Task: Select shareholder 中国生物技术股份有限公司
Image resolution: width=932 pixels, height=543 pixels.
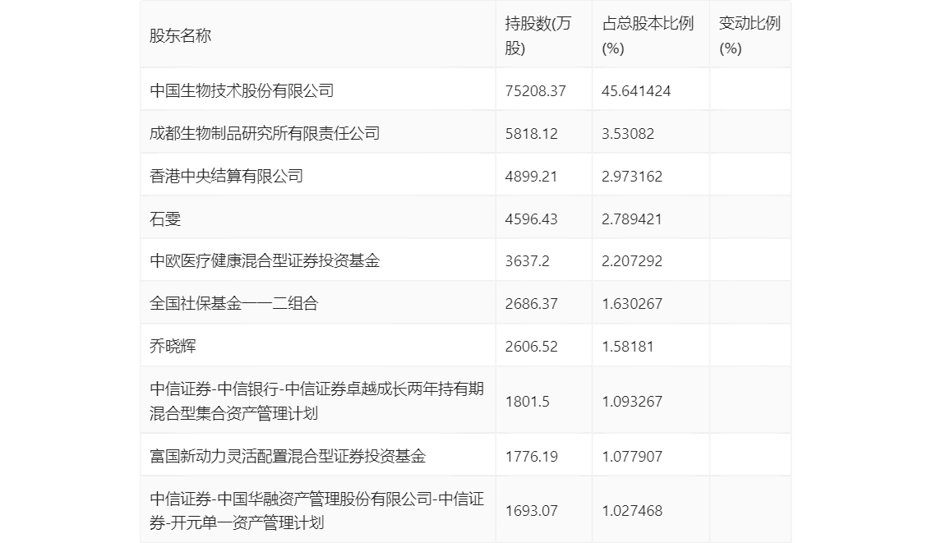Action: (x=242, y=91)
